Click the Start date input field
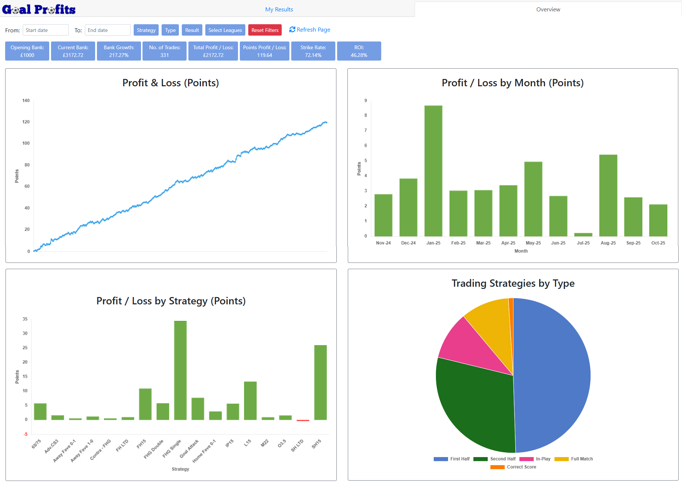This screenshot has height=485, width=682. [x=46, y=30]
